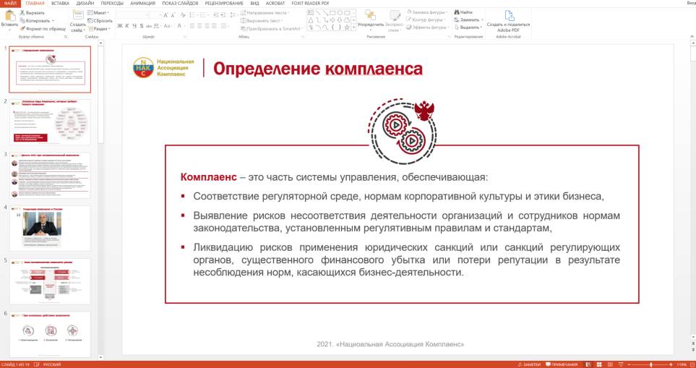The width and height of the screenshot is (696, 368).
Task: Click the zoom slider in status bar
Action: pos(650,364)
